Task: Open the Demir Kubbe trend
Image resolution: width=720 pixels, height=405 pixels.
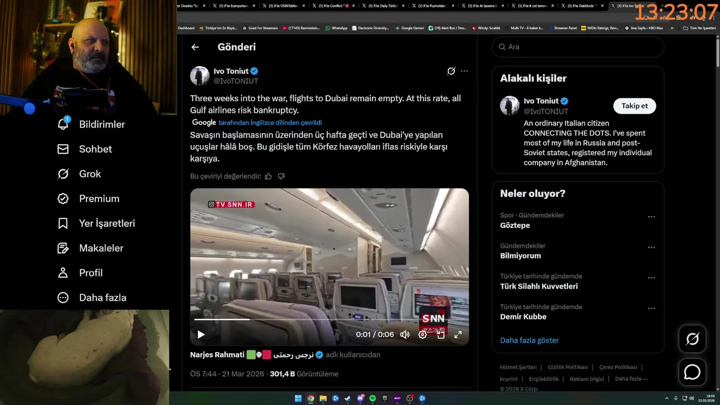Action: pyautogui.click(x=523, y=317)
